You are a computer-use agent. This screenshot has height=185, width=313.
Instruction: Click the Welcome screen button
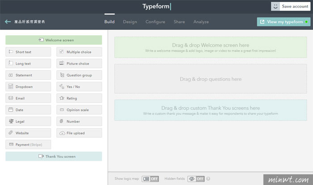click(54, 40)
